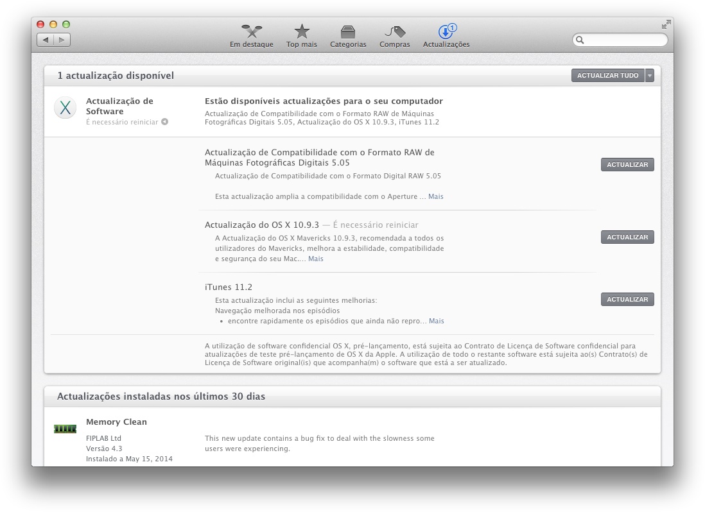Click the Actualizar Tudo button
705x512 pixels.
click(608, 76)
